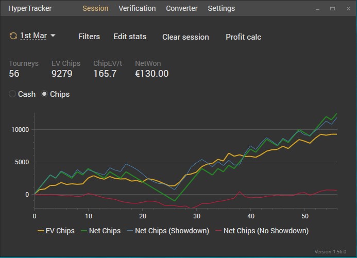Toggle the EV Chips legend entry
The height and width of the screenshot is (258, 357).
point(56,231)
